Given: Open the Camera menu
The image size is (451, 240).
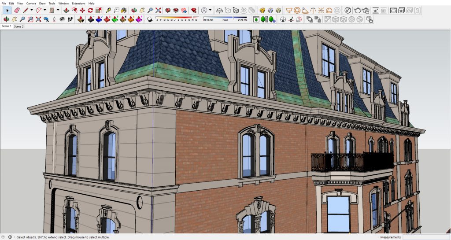Looking at the screenshot, I should pyautogui.click(x=30, y=3).
